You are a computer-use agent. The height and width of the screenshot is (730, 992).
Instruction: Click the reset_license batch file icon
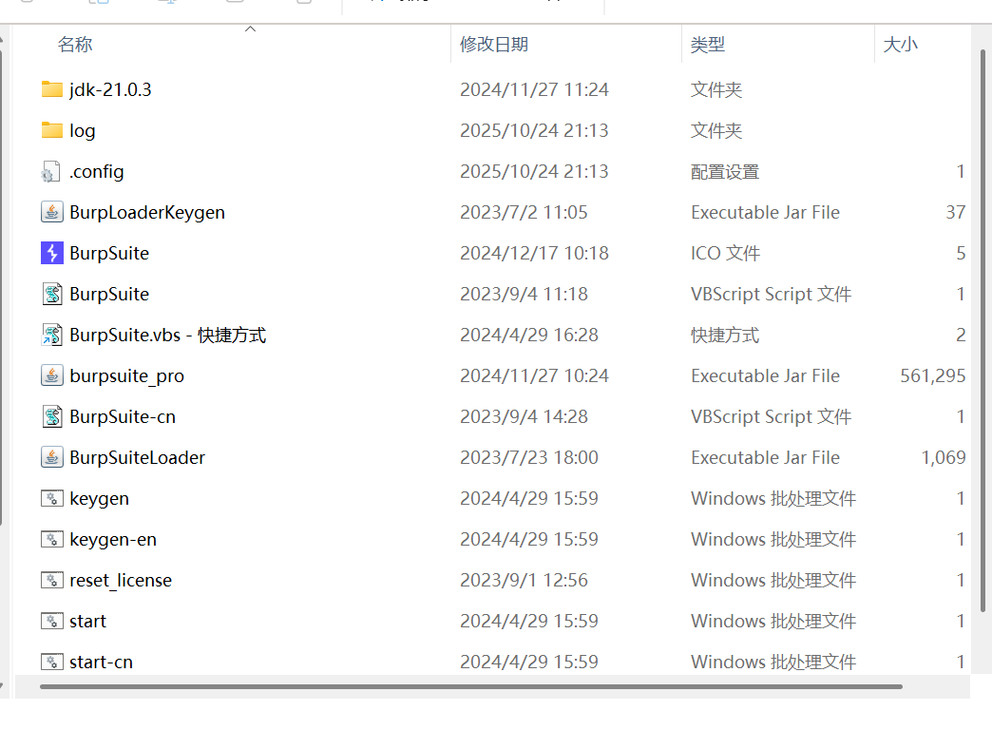(52, 580)
